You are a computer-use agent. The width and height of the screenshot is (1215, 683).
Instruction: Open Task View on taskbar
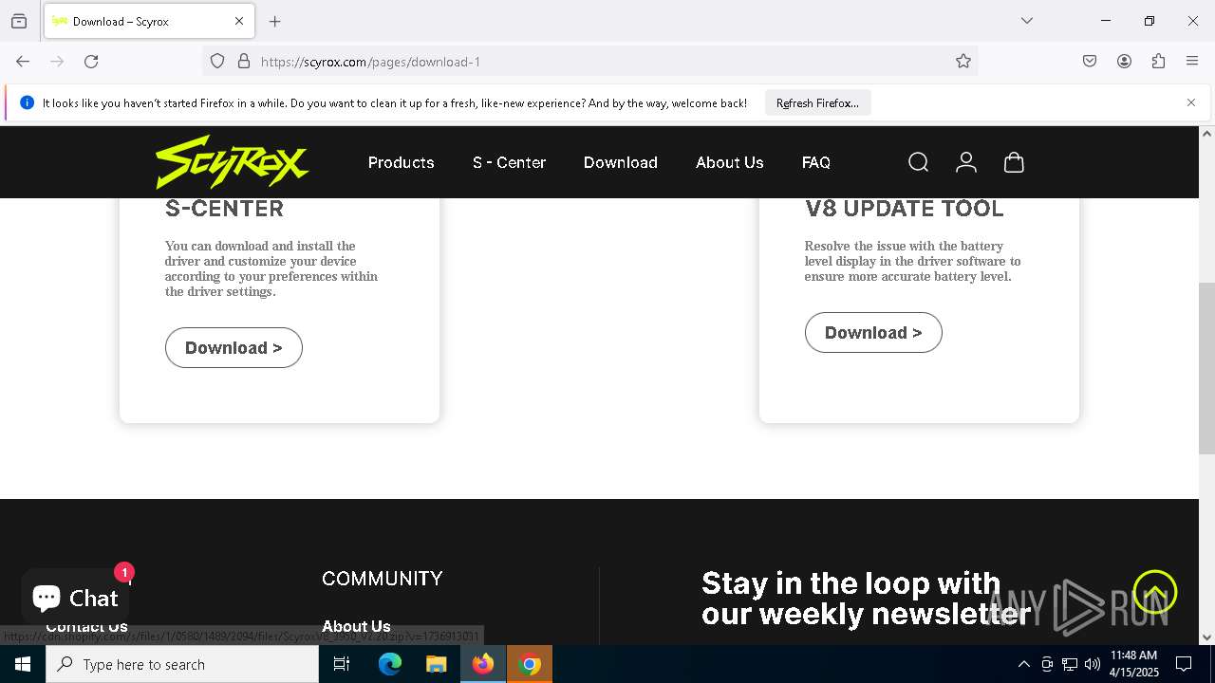(x=342, y=664)
